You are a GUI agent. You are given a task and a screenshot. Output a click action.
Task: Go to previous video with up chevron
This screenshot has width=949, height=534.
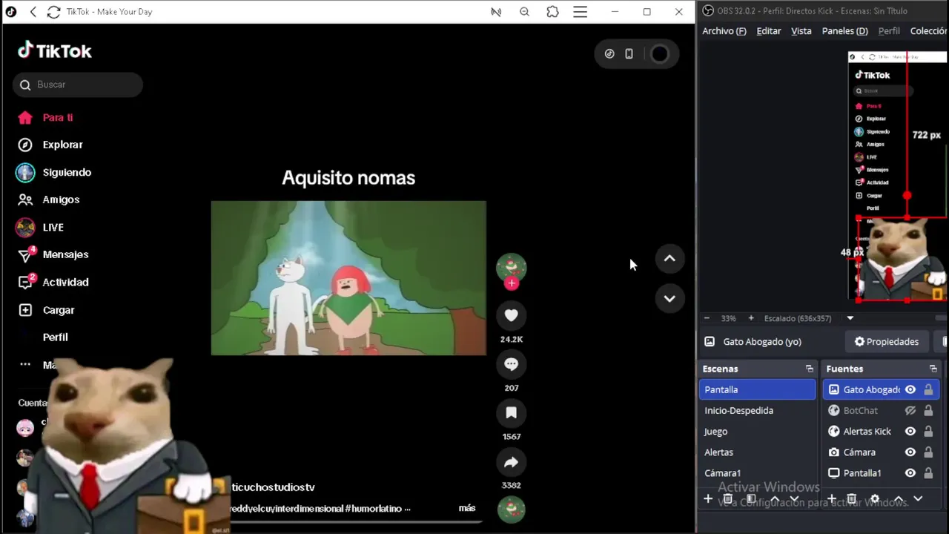point(669,259)
